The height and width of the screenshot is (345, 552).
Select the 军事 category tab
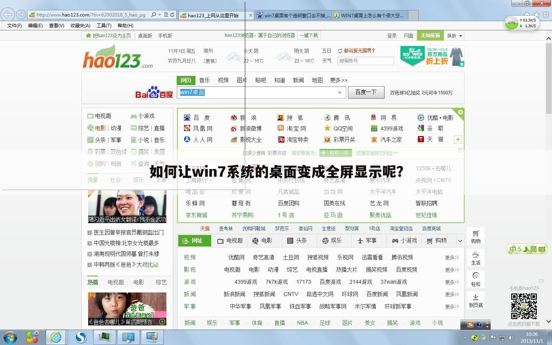(366, 241)
